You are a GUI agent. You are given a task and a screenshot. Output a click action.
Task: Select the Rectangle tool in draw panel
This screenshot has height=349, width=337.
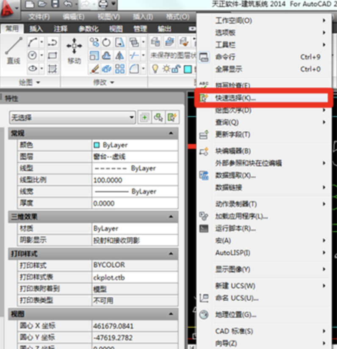52,55
